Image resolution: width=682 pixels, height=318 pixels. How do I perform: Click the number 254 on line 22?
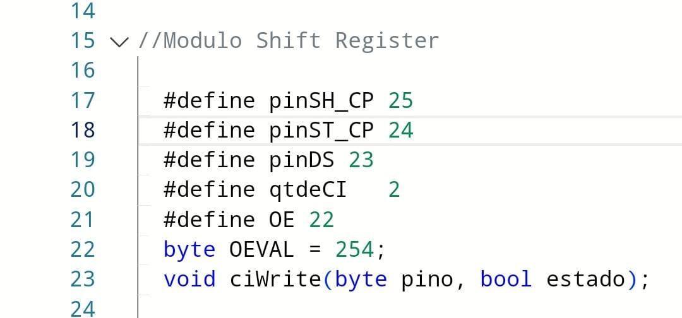[354, 250]
